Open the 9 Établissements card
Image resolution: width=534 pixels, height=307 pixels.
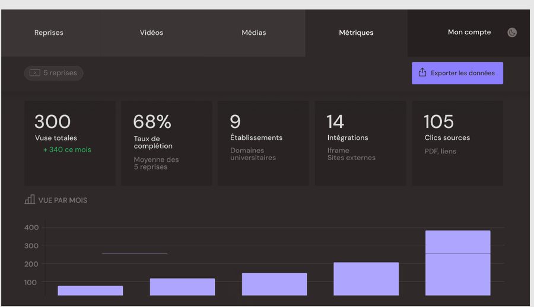(263, 143)
